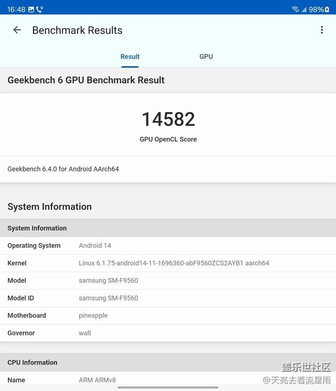This screenshot has width=336, height=391.
Task: Tap the 14582 GPU OpenCL score
Action: [168, 119]
